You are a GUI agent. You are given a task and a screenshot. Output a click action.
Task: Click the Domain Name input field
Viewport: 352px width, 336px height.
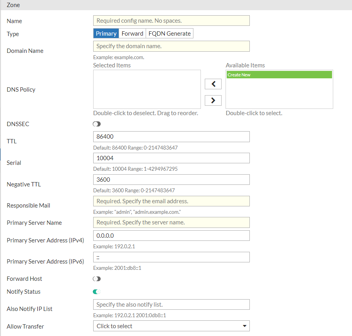point(171,46)
